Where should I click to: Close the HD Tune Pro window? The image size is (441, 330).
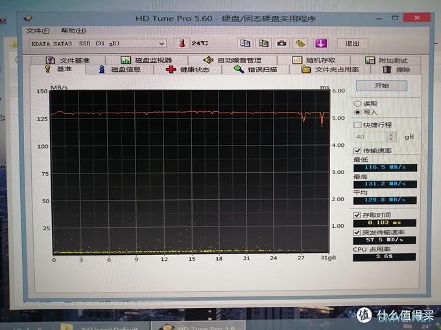tap(417, 17)
